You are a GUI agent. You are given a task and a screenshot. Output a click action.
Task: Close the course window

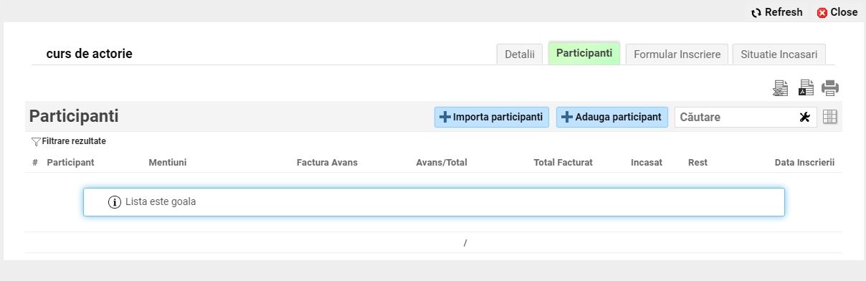click(x=837, y=12)
